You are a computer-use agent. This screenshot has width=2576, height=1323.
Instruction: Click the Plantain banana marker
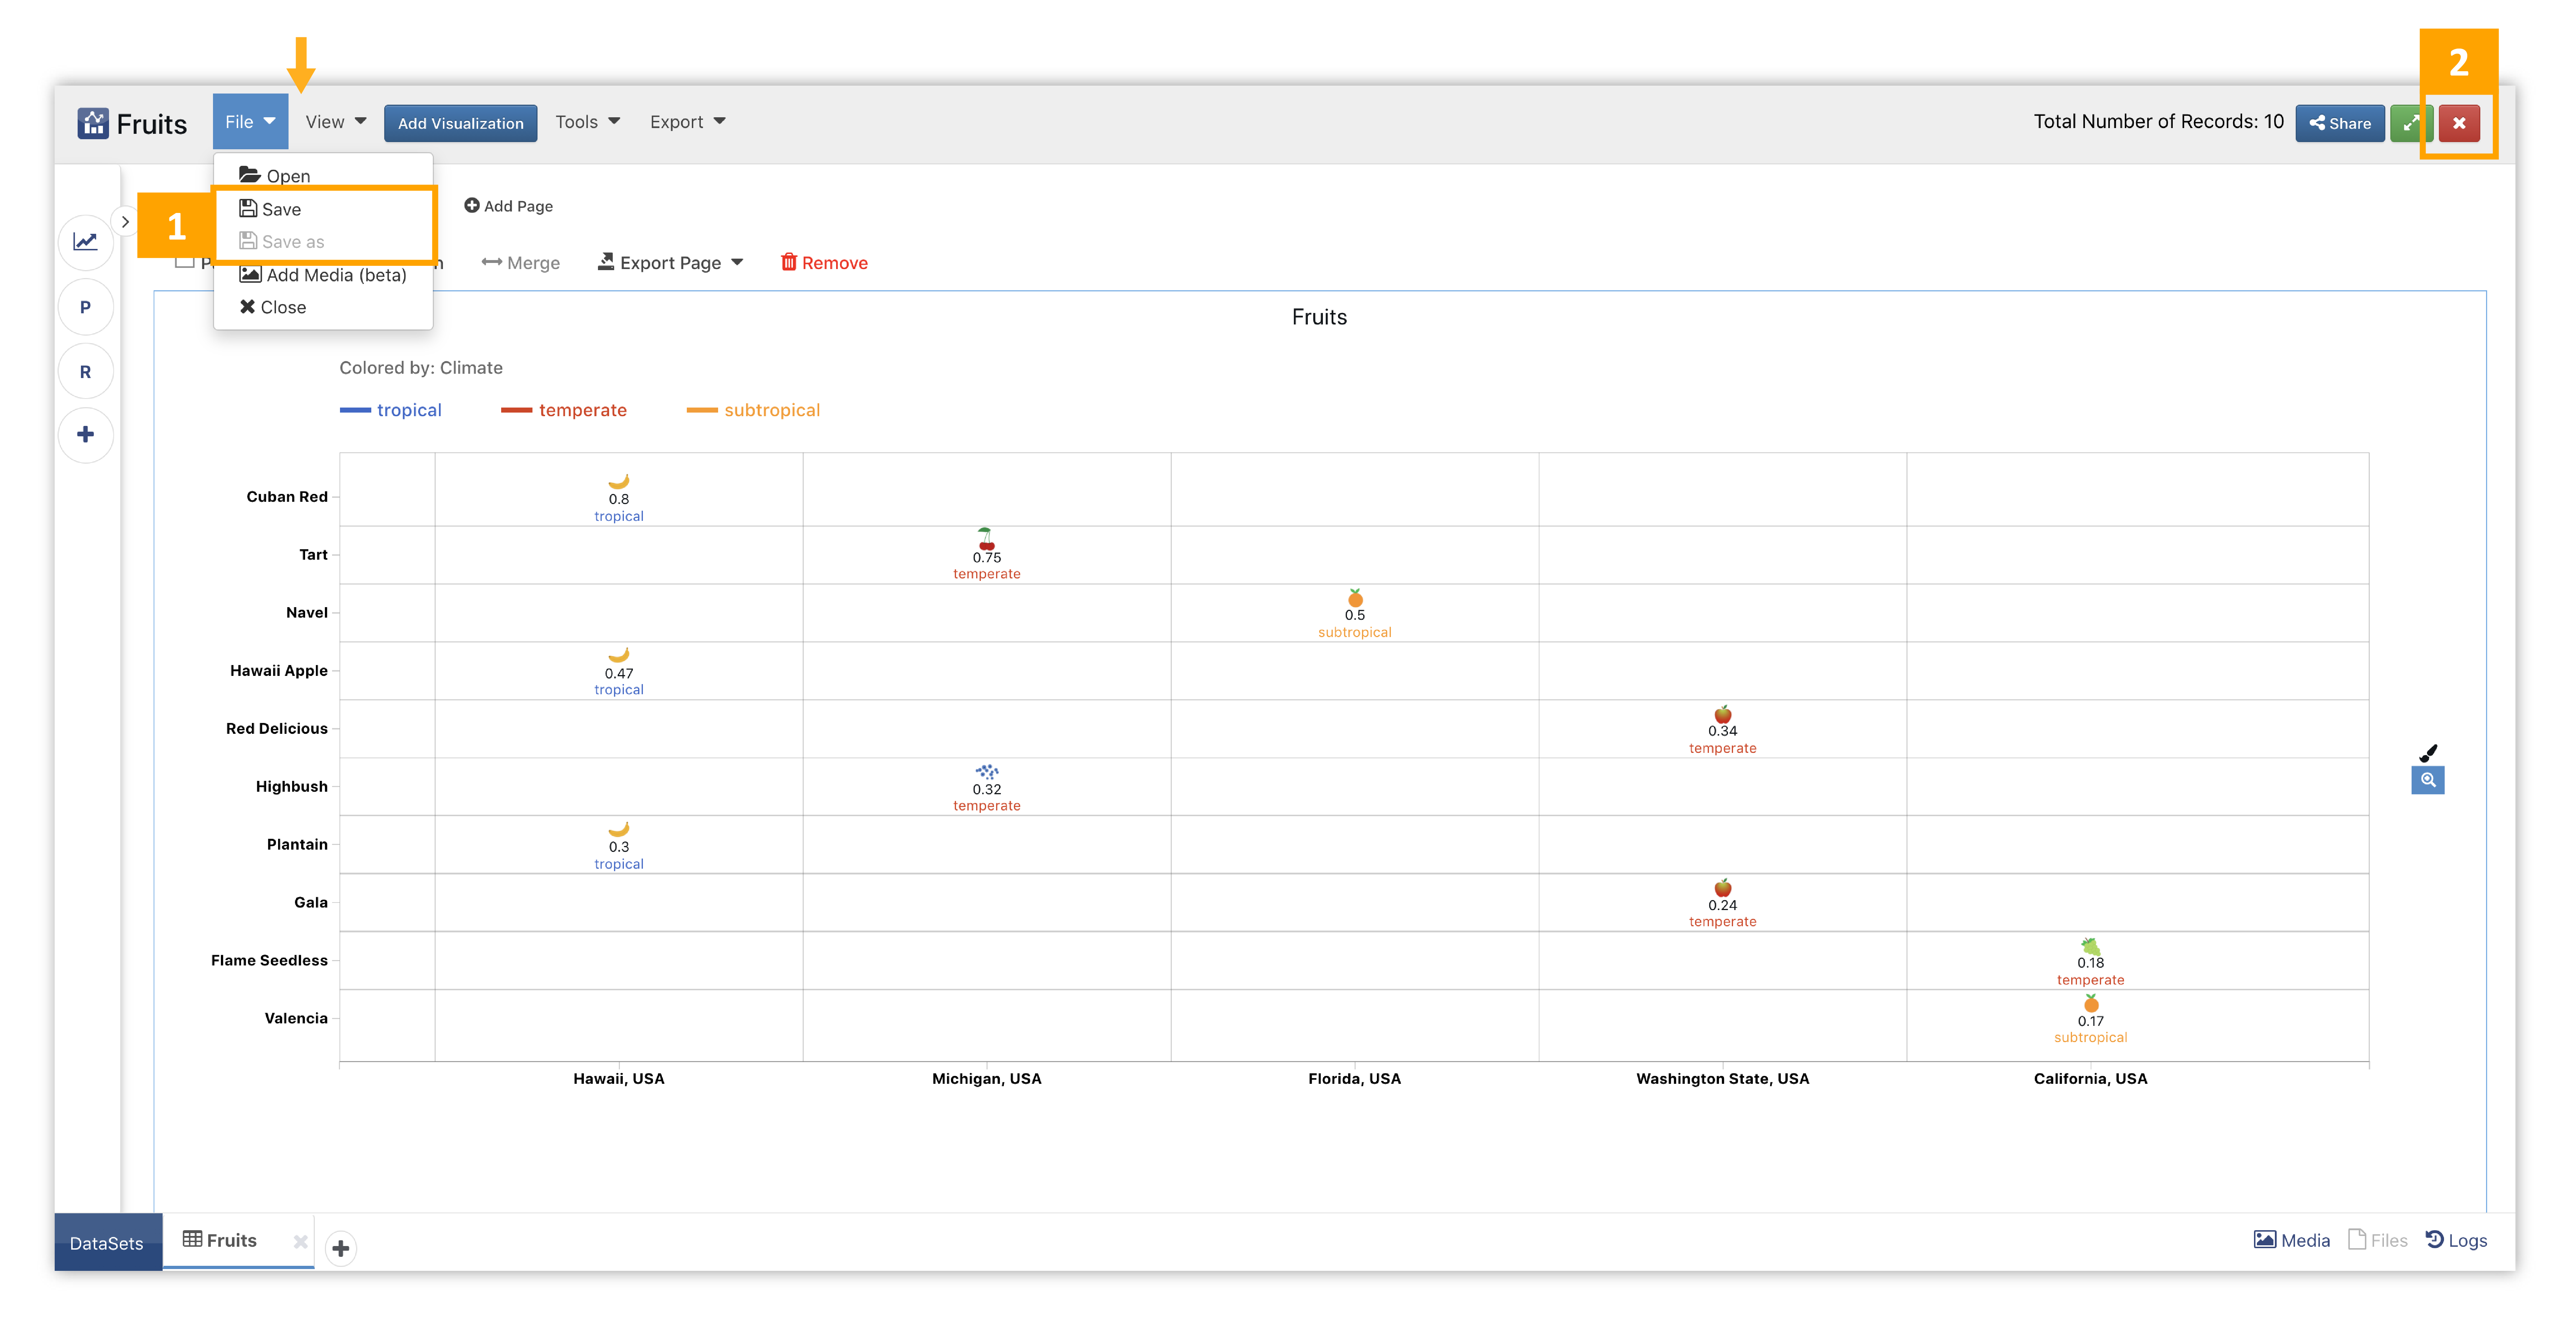[x=619, y=829]
